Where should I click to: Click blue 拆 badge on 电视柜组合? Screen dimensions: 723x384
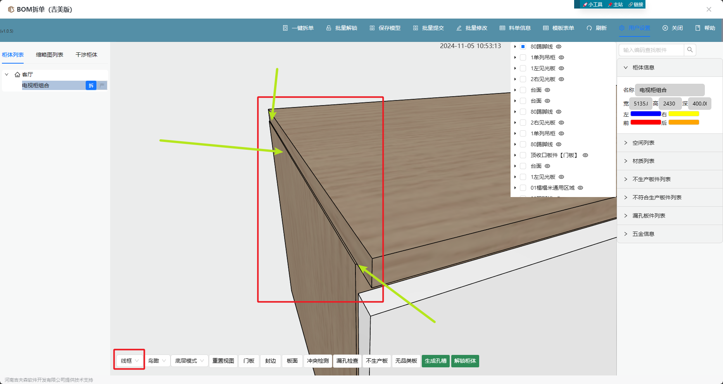pos(91,85)
